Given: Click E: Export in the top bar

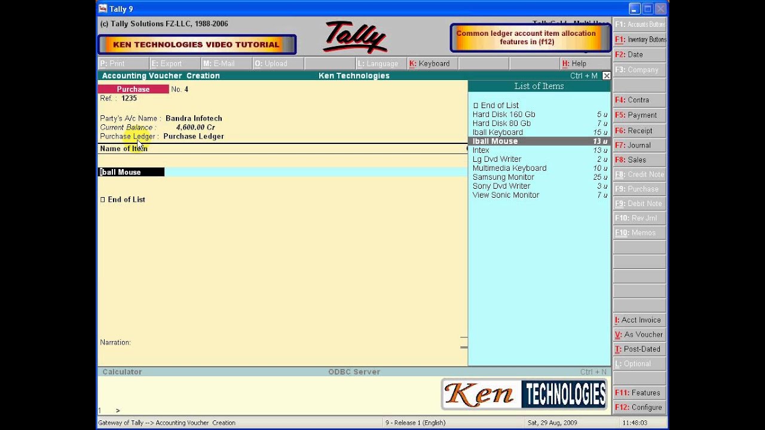Looking at the screenshot, I should point(175,63).
